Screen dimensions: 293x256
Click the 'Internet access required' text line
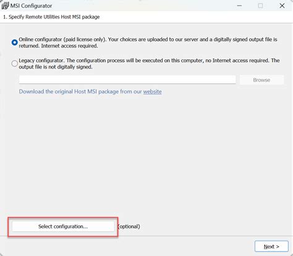point(69,46)
